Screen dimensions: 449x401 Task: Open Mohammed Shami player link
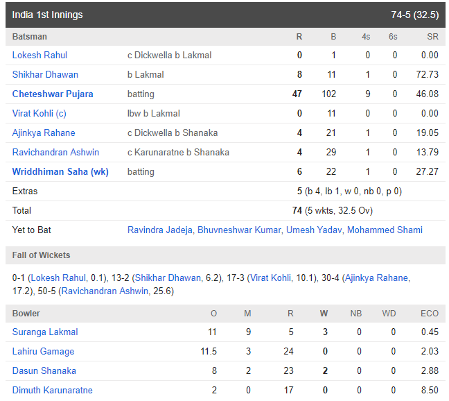(385, 230)
